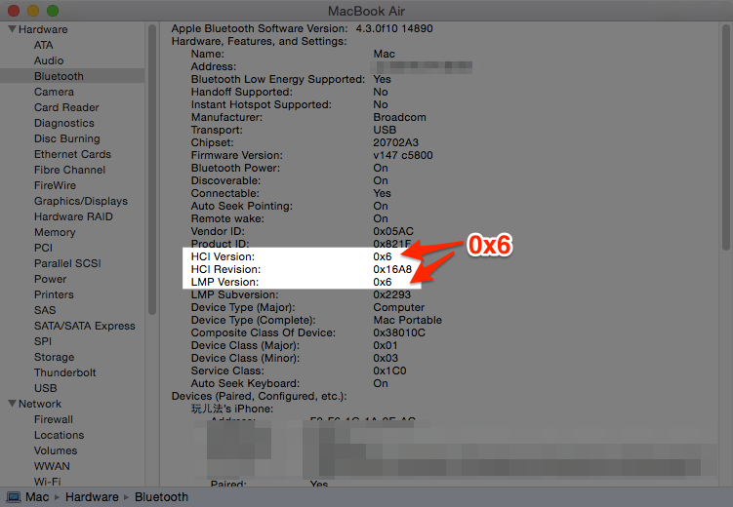
Task: Open WWAN network entry
Action: click(52, 466)
